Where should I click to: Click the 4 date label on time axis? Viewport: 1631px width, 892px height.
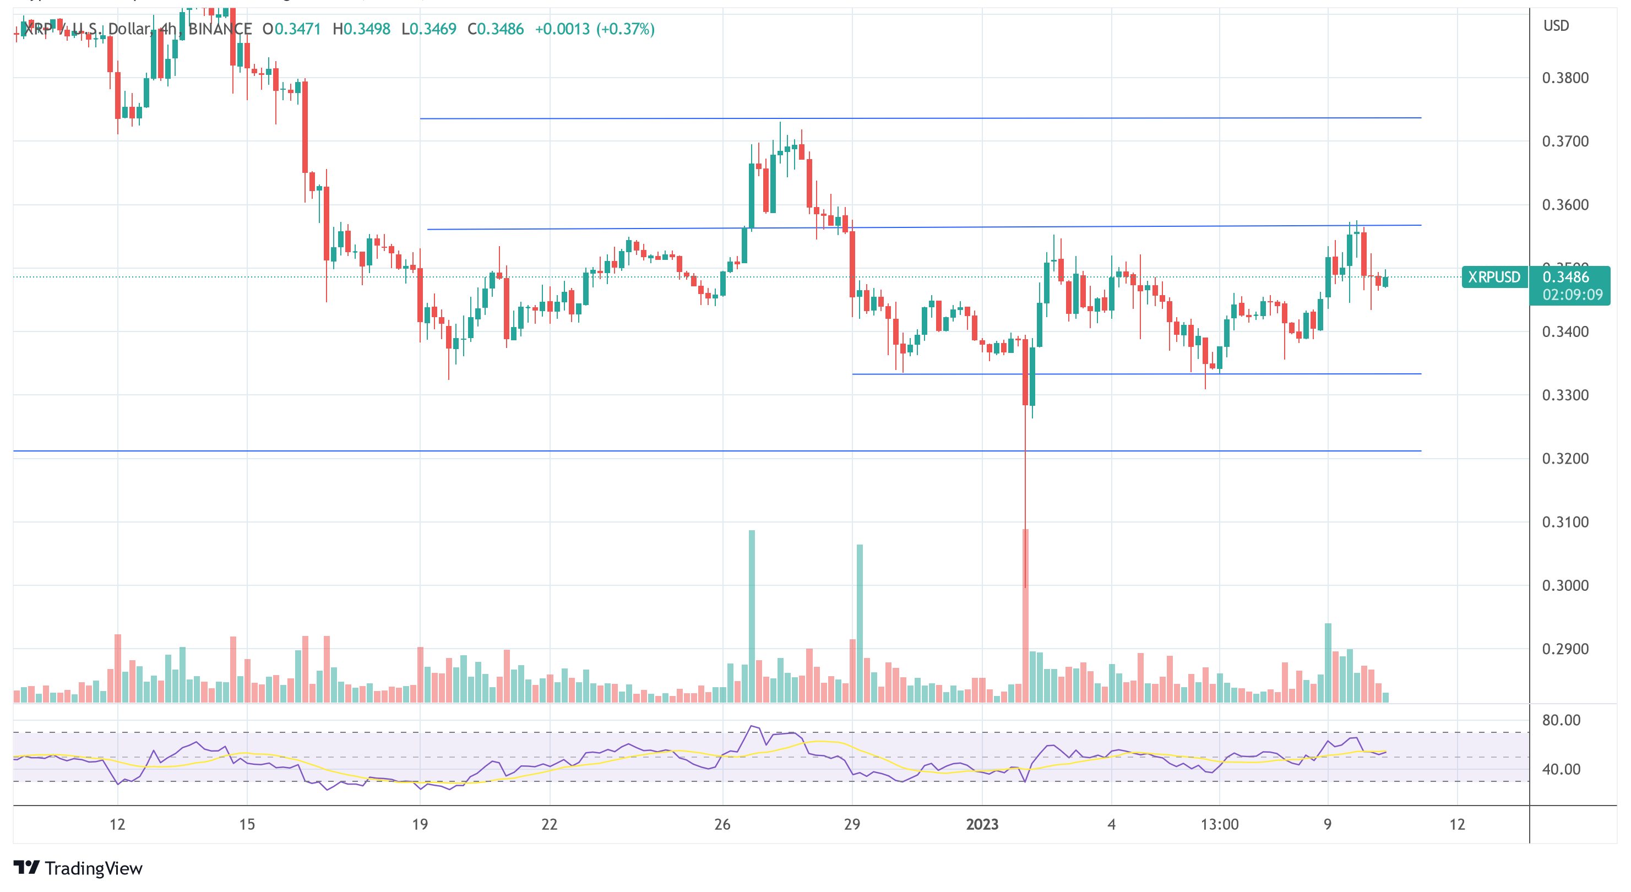(x=1111, y=825)
